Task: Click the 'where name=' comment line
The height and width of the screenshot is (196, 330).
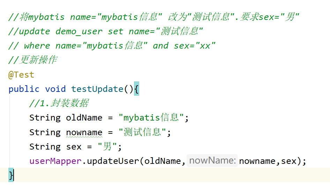Action: [x=112, y=45]
